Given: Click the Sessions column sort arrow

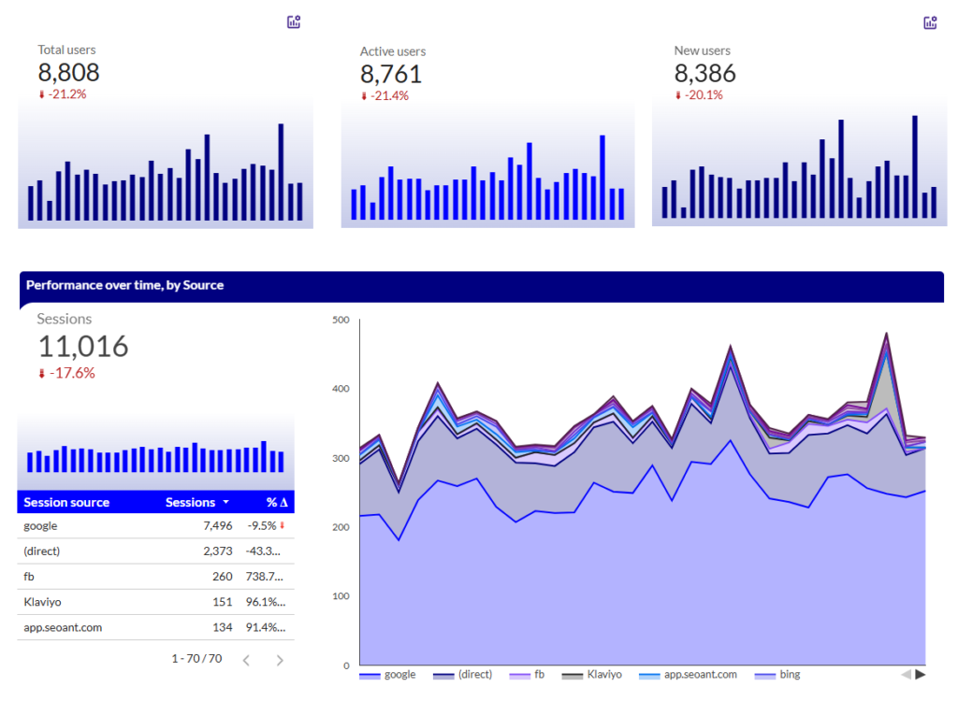Looking at the screenshot, I should click(225, 503).
